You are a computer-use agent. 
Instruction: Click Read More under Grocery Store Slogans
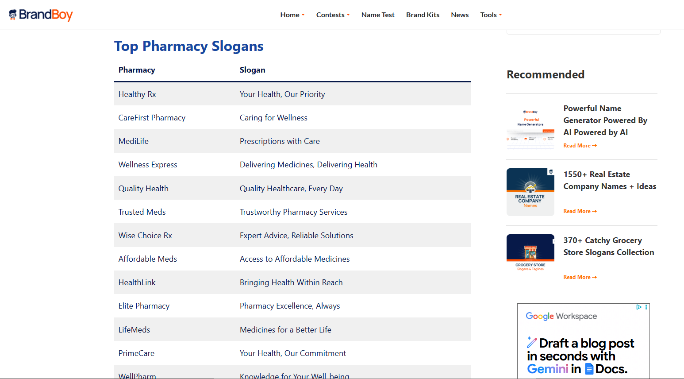pyautogui.click(x=580, y=277)
